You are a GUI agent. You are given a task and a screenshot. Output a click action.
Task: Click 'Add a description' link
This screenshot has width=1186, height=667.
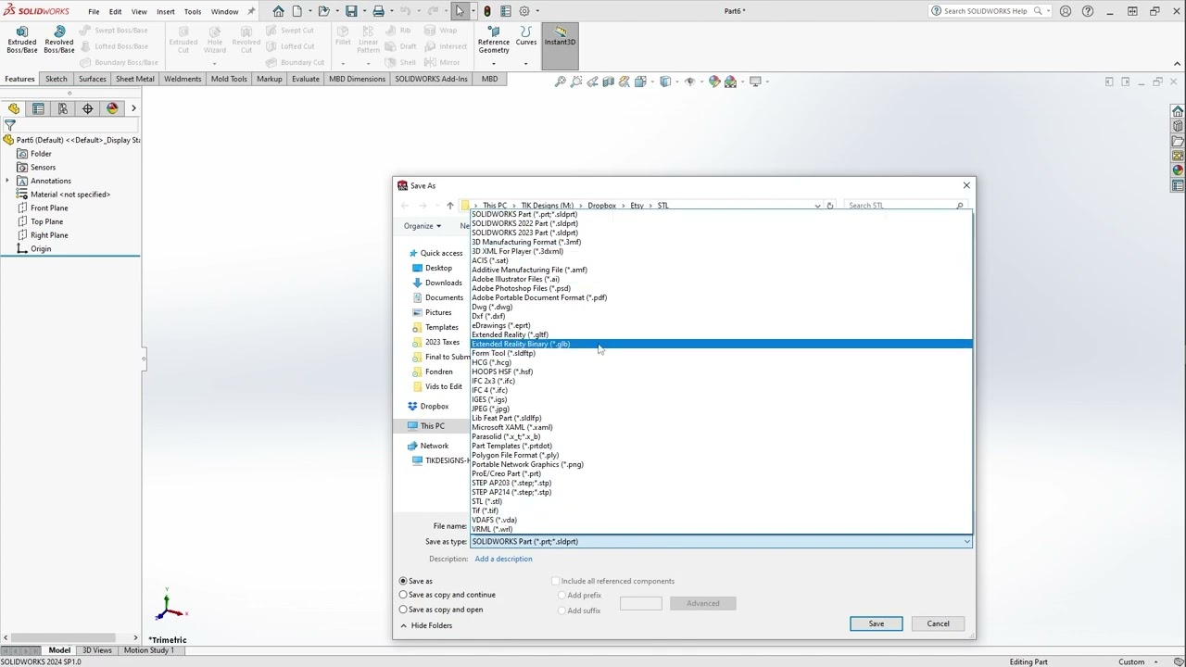tap(503, 559)
